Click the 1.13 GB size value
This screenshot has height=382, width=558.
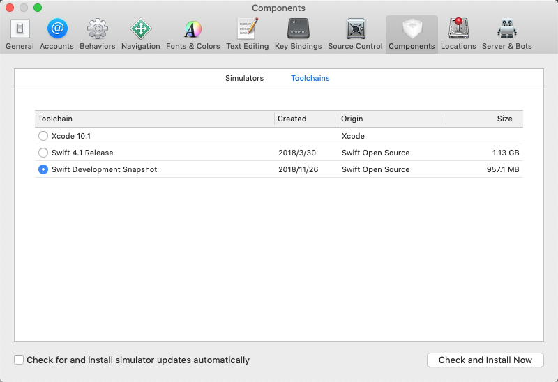coord(506,153)
